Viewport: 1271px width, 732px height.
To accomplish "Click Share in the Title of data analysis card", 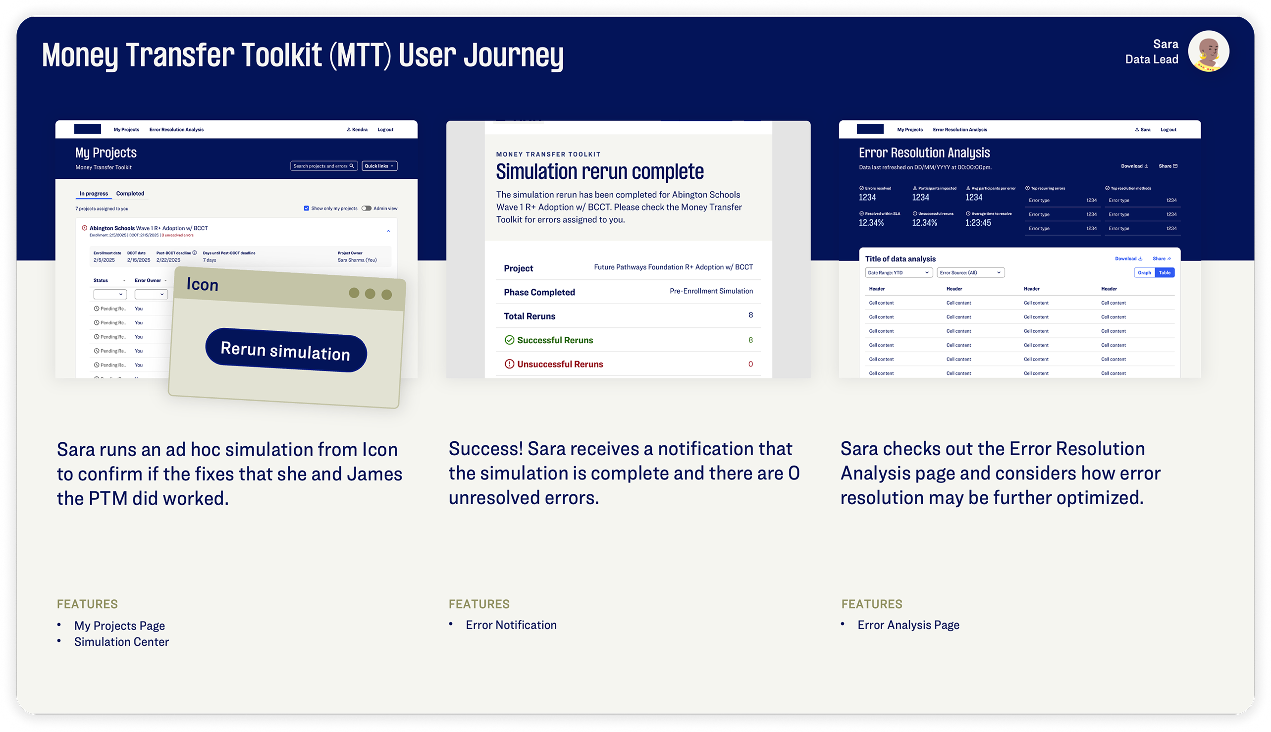I will [x=1162, y=259].
